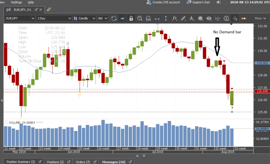Click the Jul 2018 month on the time axis
This screenshot has width=270, height=164.
click(158, 152)
